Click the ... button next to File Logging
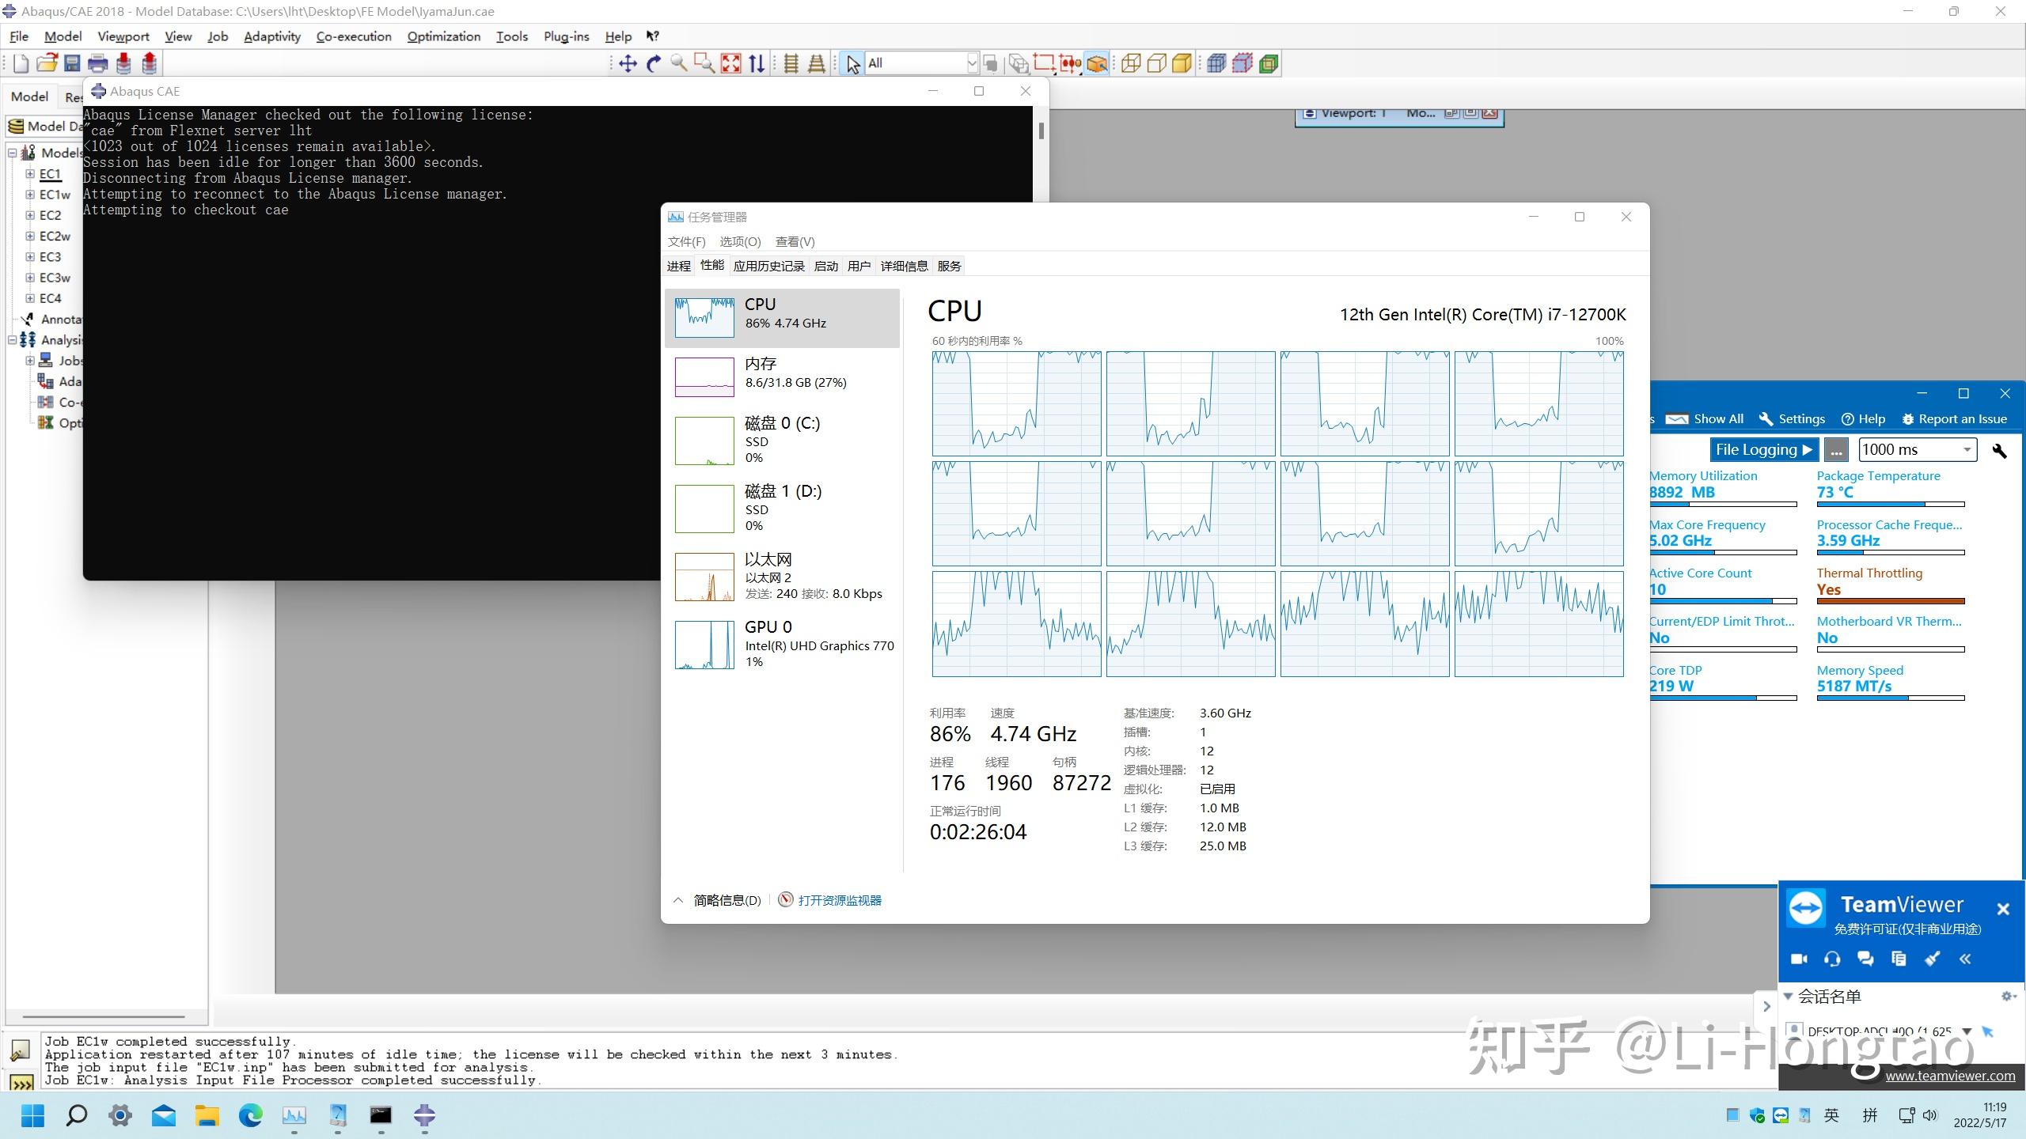 [1836, 450]
